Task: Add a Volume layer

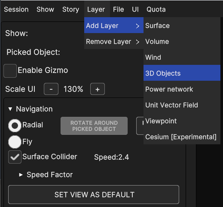Action: tap(182, 42)
